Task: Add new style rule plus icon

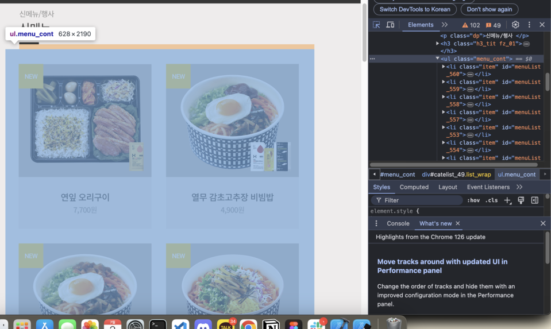Action: point(507,200)
